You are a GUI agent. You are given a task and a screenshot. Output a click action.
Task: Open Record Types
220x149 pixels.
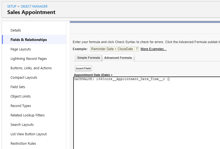click(21, 106)
